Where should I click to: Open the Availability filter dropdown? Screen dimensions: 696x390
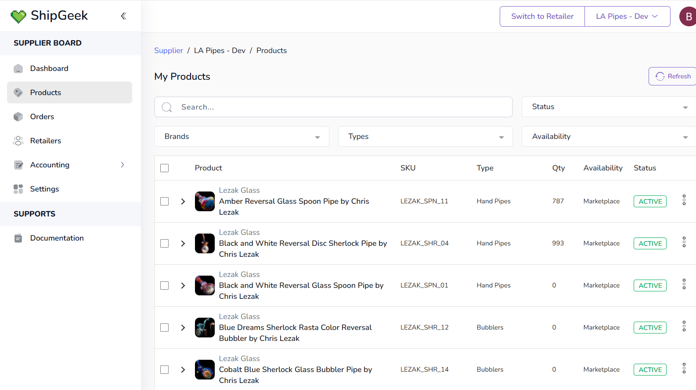click(609, 137)
